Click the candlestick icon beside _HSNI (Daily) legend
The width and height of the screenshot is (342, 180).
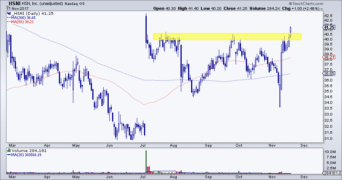[9, 13]
